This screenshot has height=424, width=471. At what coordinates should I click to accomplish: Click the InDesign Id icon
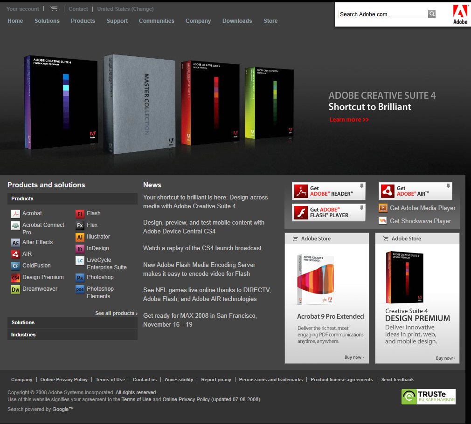(80, 249)
